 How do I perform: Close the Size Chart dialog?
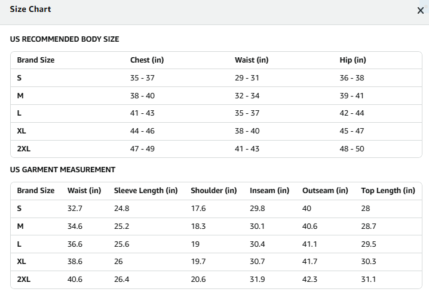(x=420, y=11)
